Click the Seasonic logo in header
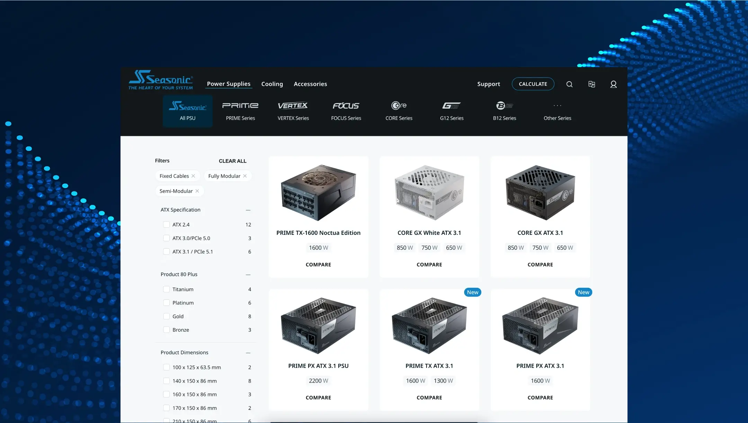 click(161, 80)
